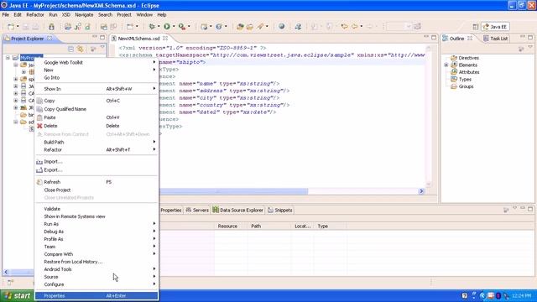Switch to the Data Source Explorer tab
Image resolution: width=537 pixels, height=302 pixels.
coord(237,210)
